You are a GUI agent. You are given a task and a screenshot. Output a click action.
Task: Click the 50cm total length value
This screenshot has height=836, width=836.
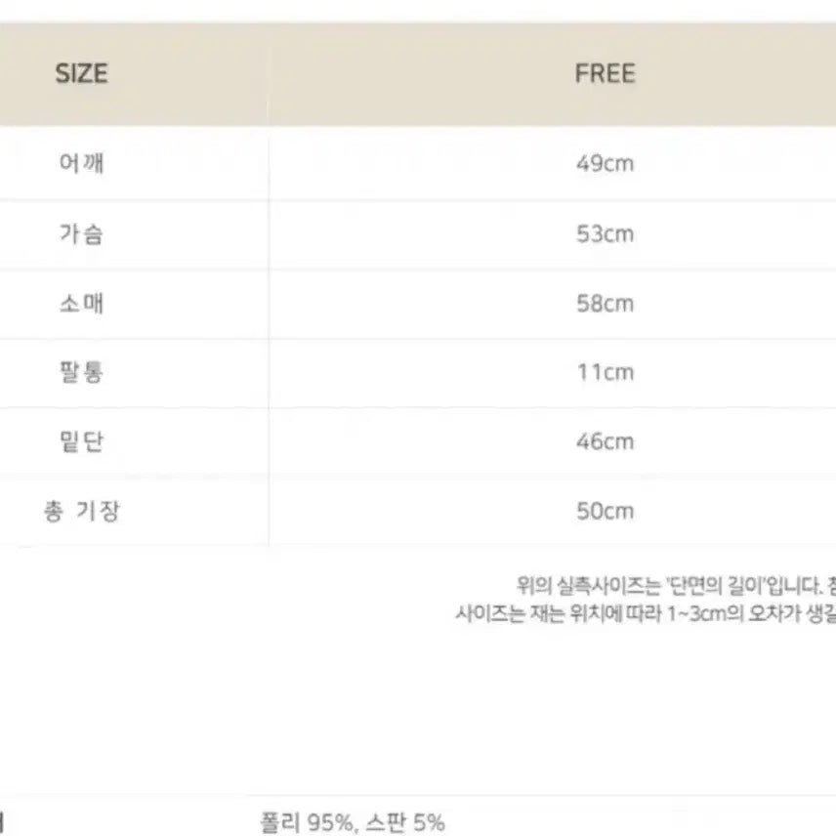click(x=605, y=512)
